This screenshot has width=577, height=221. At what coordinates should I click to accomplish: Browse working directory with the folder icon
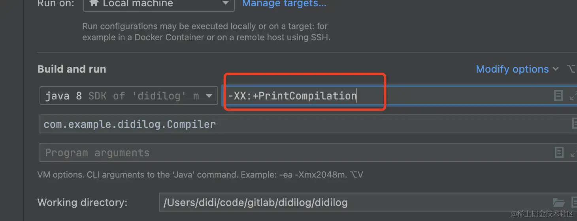(559, 203)
